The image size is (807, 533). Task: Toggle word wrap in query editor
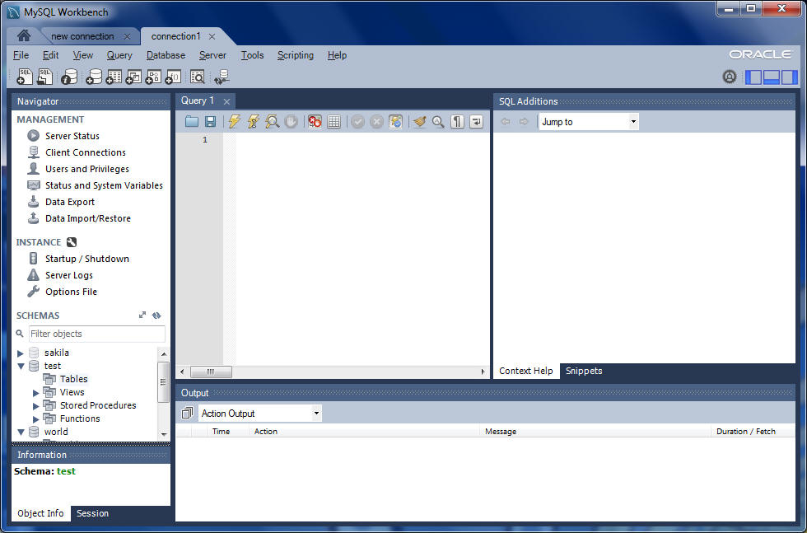pos(476,122)
